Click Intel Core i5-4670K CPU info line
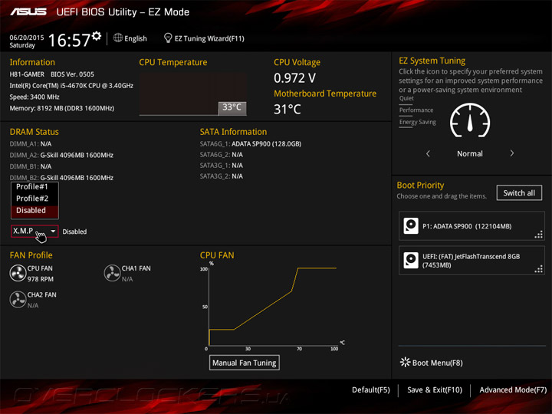Screen dimensions: 552x414 [71, 86]
